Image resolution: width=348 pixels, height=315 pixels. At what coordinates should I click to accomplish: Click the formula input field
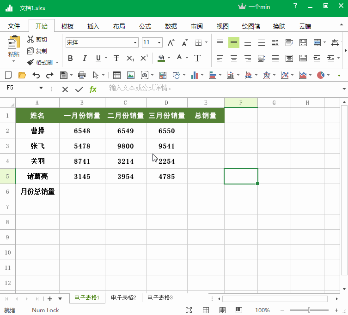point(223,88)
